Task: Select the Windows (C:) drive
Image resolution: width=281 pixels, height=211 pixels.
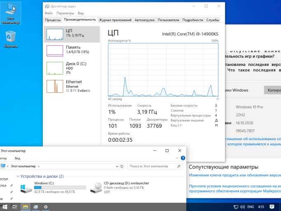Action: click(53, 188)
